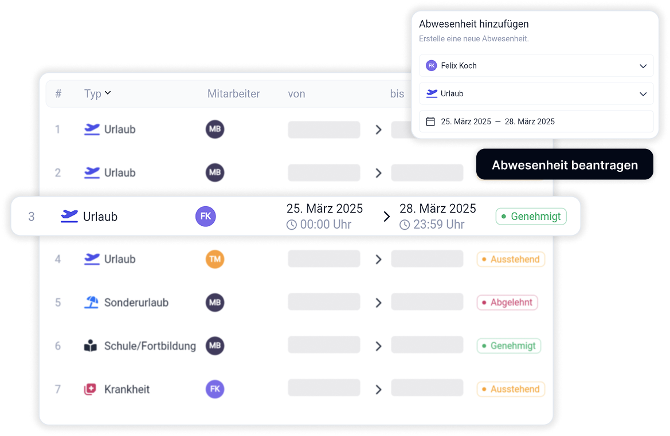670x436 pixels.
Task: Click the green Genehmigt badge in row 3
Action: (531, 217)
